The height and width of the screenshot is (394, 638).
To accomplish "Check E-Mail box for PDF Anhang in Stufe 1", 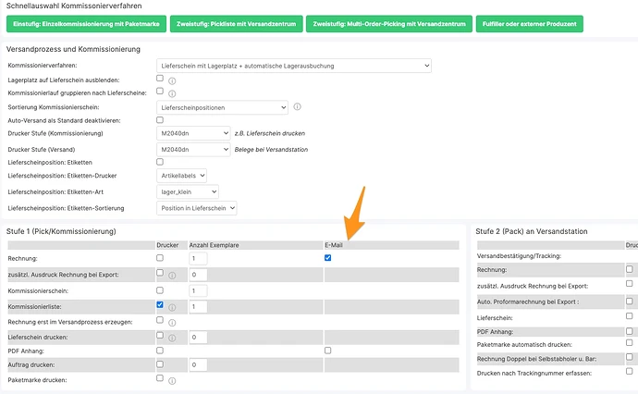I will tap(328, 351).
